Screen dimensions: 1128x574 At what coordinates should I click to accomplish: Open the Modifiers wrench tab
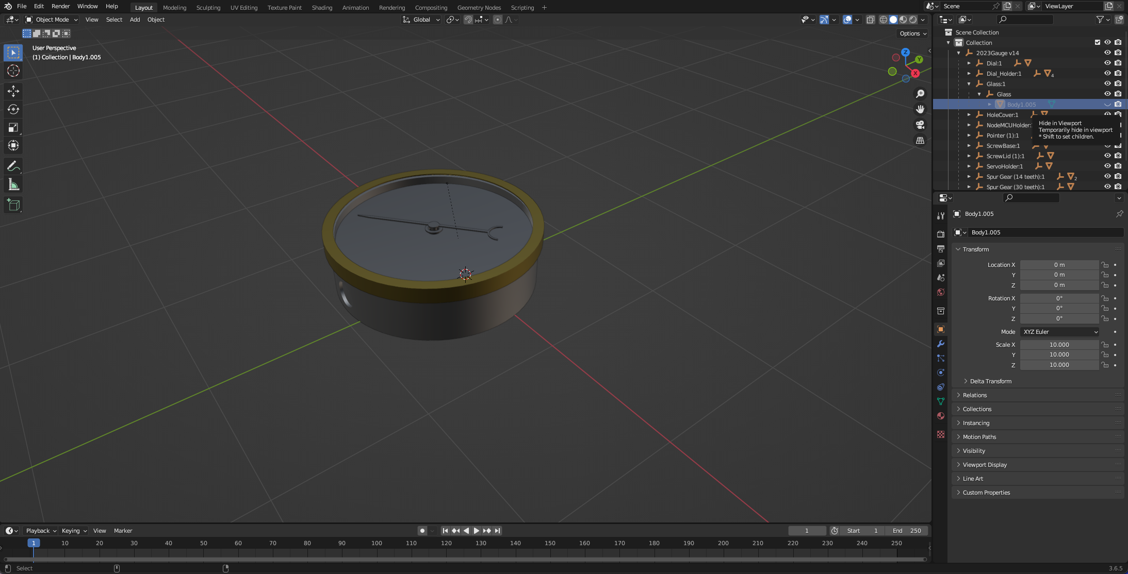click(941, 344)
